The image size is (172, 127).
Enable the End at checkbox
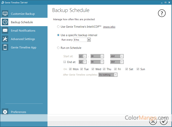point(64,62)
